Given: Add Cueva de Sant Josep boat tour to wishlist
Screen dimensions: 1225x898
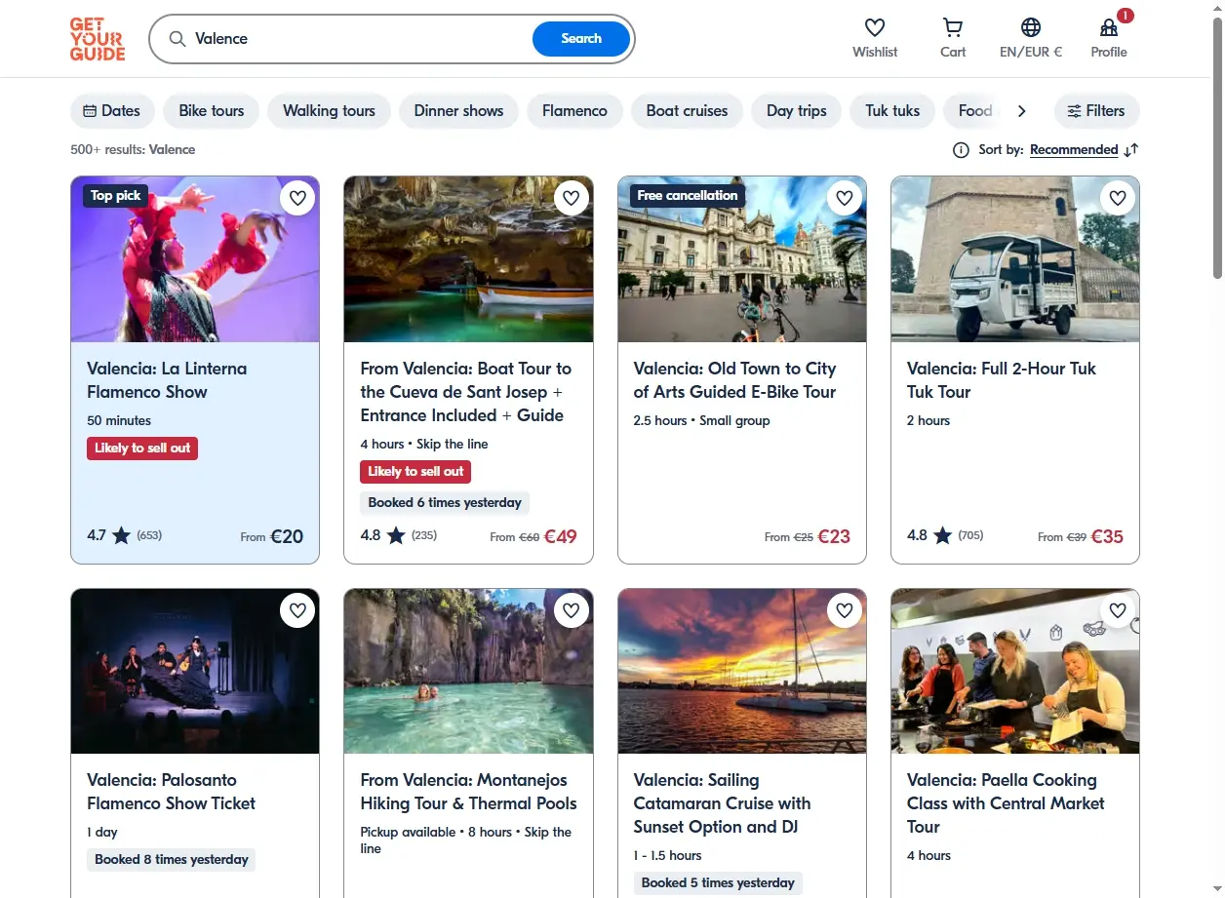Looking at the screenshot, I should tap(571, 199).
